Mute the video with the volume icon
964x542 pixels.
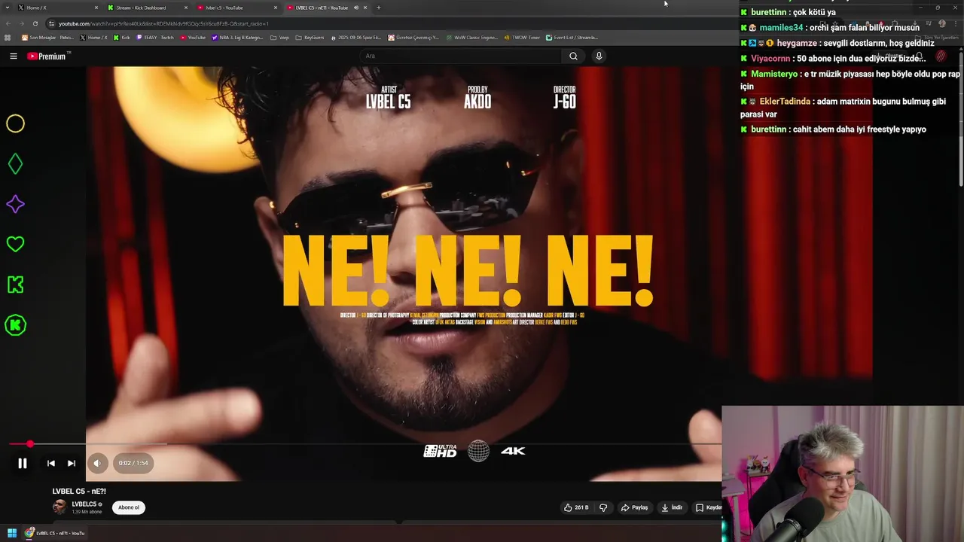tap(97, 463)
